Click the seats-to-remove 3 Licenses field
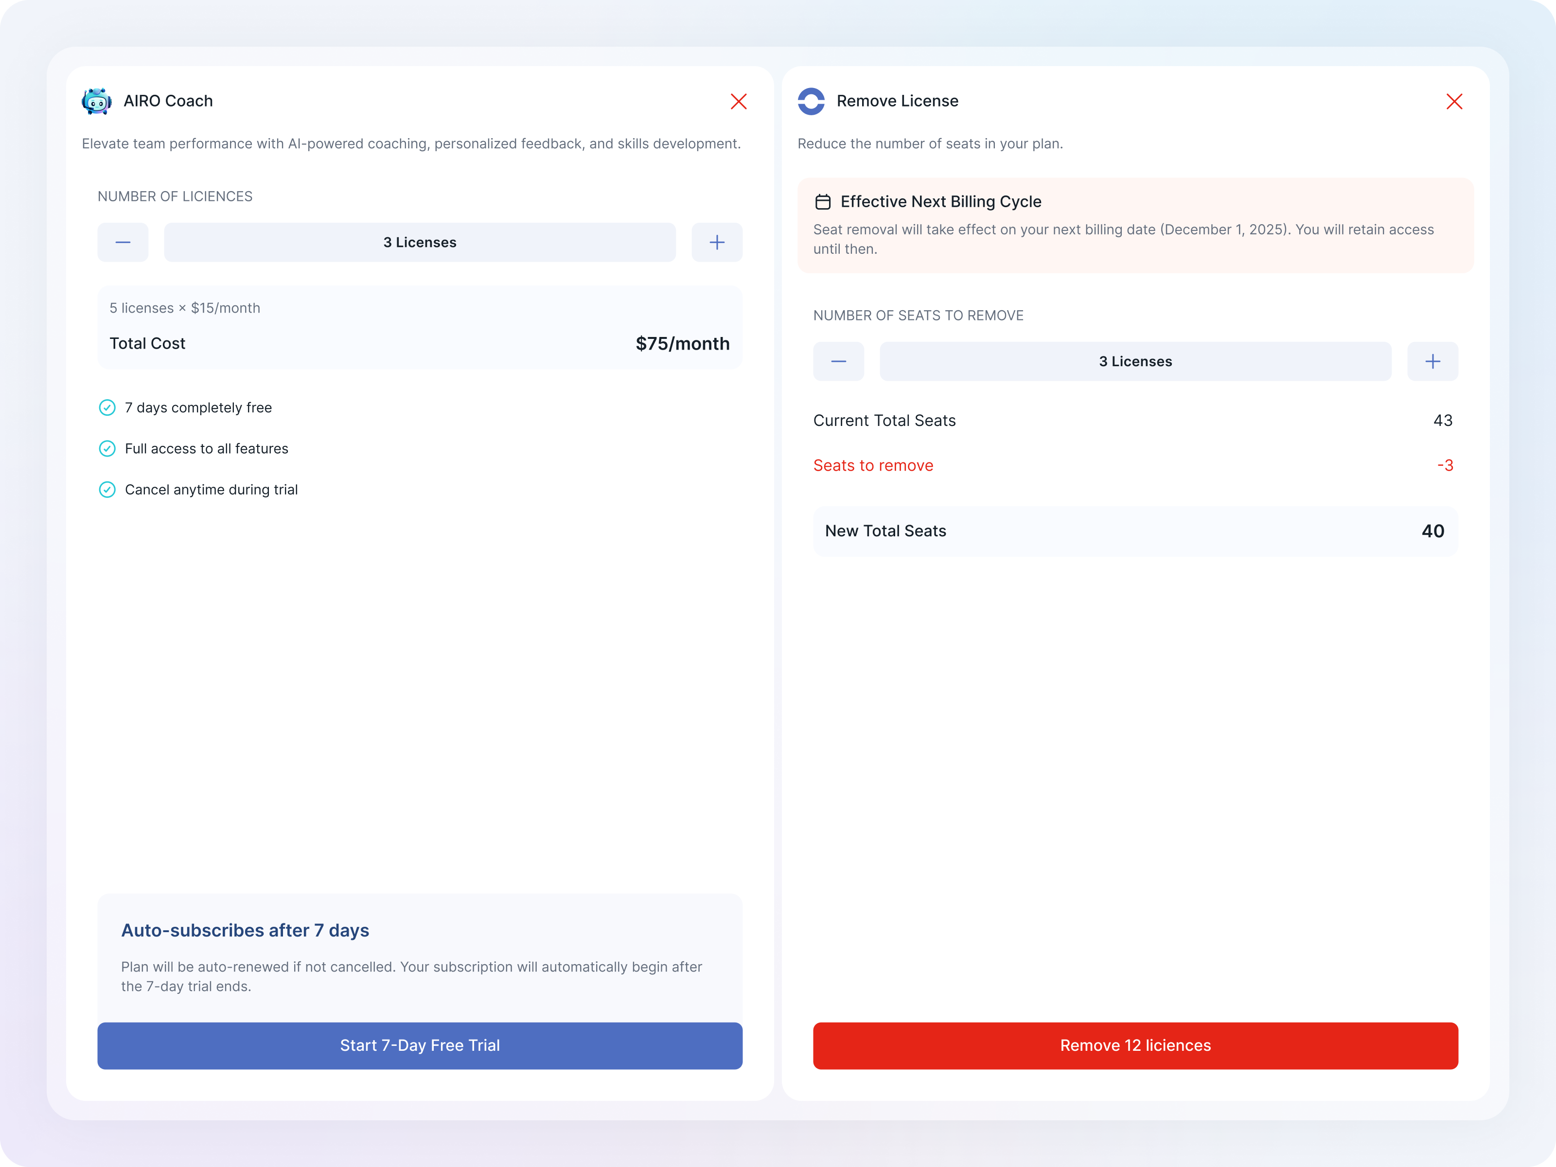The image size is (1556, 1167). point(1134,362)
